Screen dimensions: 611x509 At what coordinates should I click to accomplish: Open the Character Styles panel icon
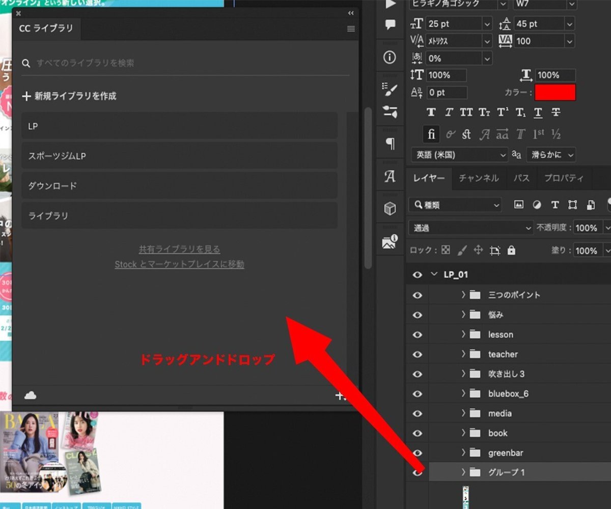pyautogui.click(x=390, y=177)
